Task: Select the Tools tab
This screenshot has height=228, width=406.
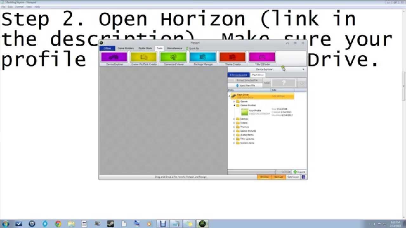Action: click(160, 48)
